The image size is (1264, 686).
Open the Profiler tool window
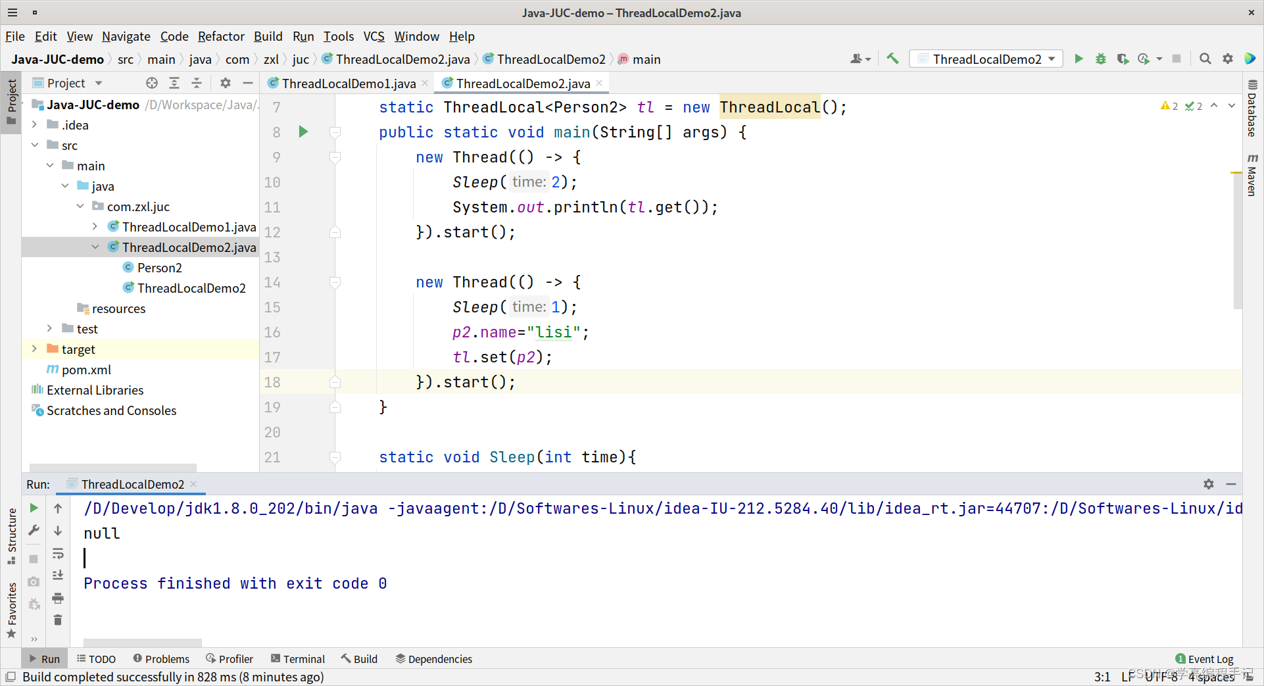tap(230, 658)
